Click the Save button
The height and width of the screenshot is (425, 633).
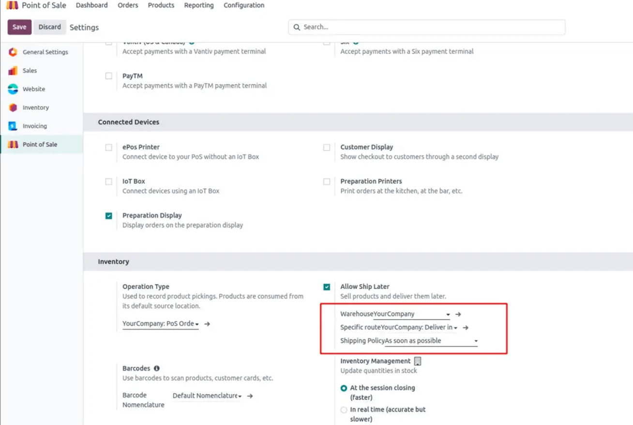pos(19,27)
